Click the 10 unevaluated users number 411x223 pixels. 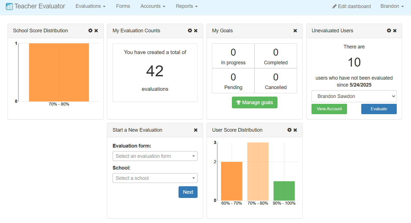[x=354, y=62]
